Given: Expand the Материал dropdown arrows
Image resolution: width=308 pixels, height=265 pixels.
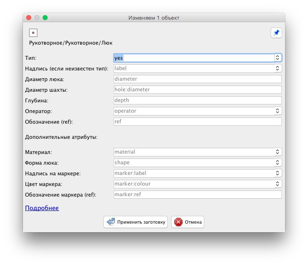Looking at the screenshot, I should coord(277,152).
